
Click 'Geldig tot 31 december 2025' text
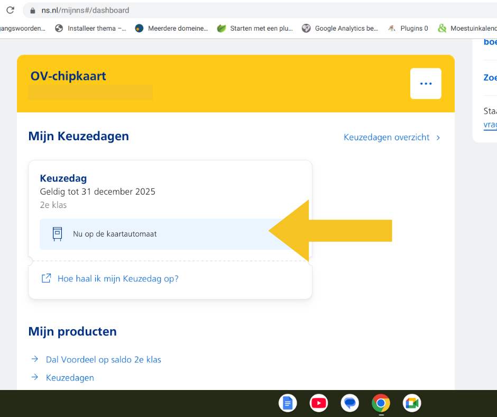click(98, 192)
